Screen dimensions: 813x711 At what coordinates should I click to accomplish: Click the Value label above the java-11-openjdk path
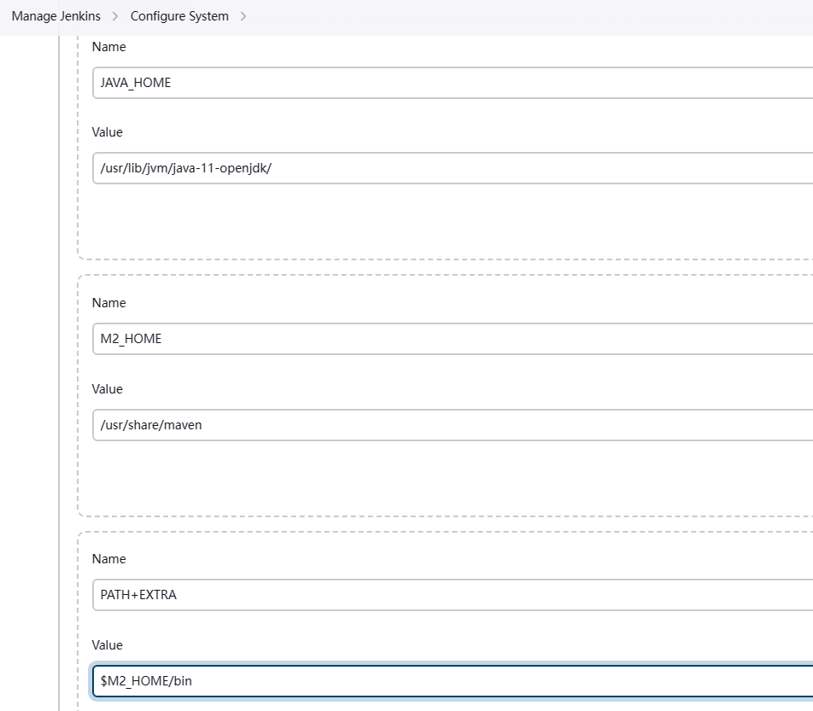tap(108, 132)
